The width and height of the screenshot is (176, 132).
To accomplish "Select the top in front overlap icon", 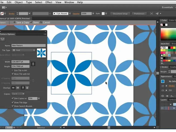I will pos(23,88).
